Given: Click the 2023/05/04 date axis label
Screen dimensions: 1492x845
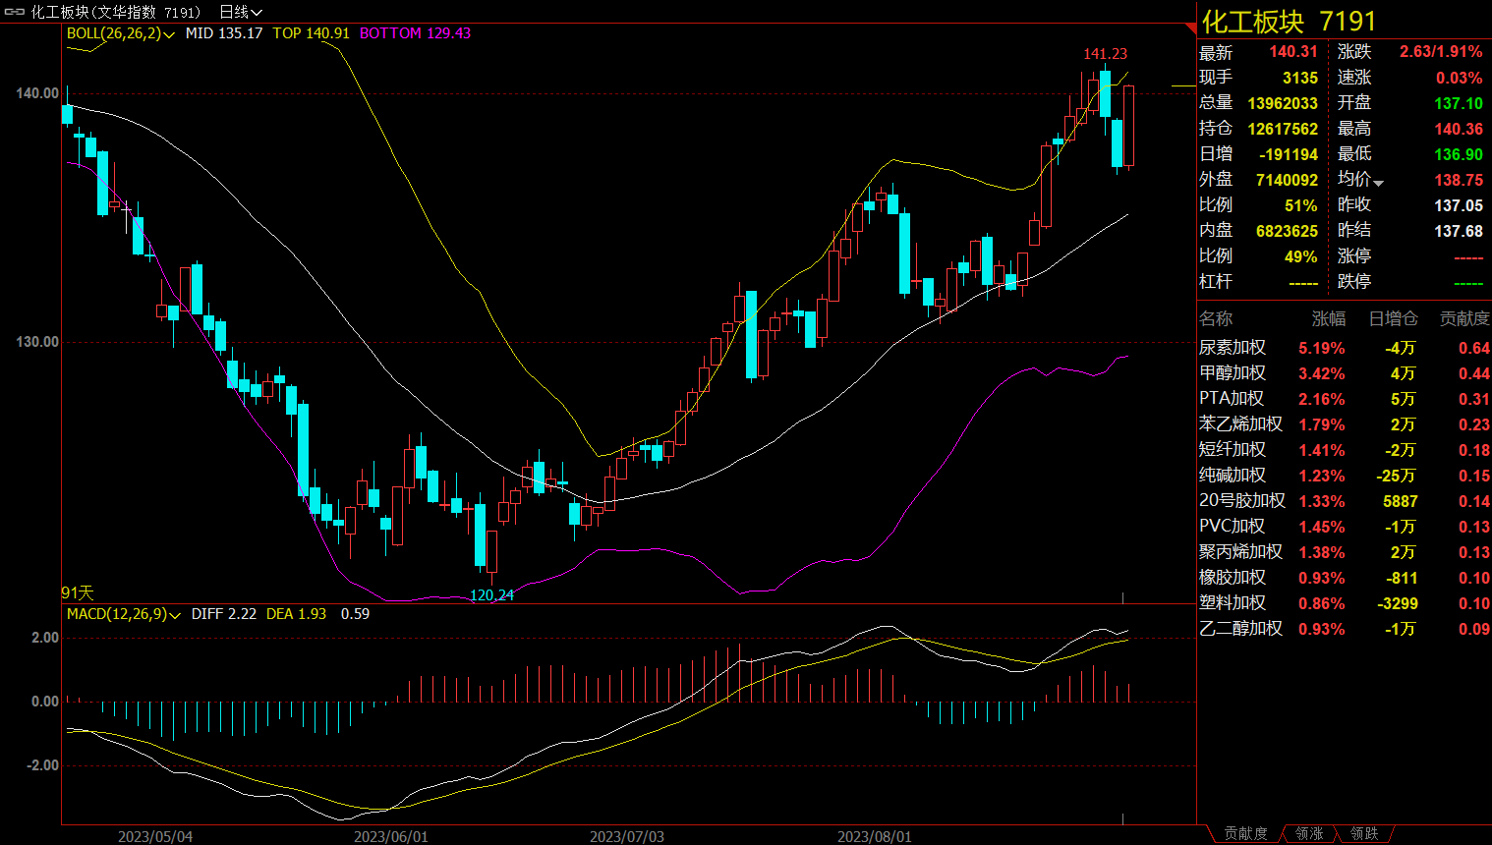Looking at the screenshot, I should (x=155, y=836).
